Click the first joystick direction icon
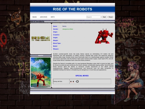145x109 pixels. click(71, 82)
